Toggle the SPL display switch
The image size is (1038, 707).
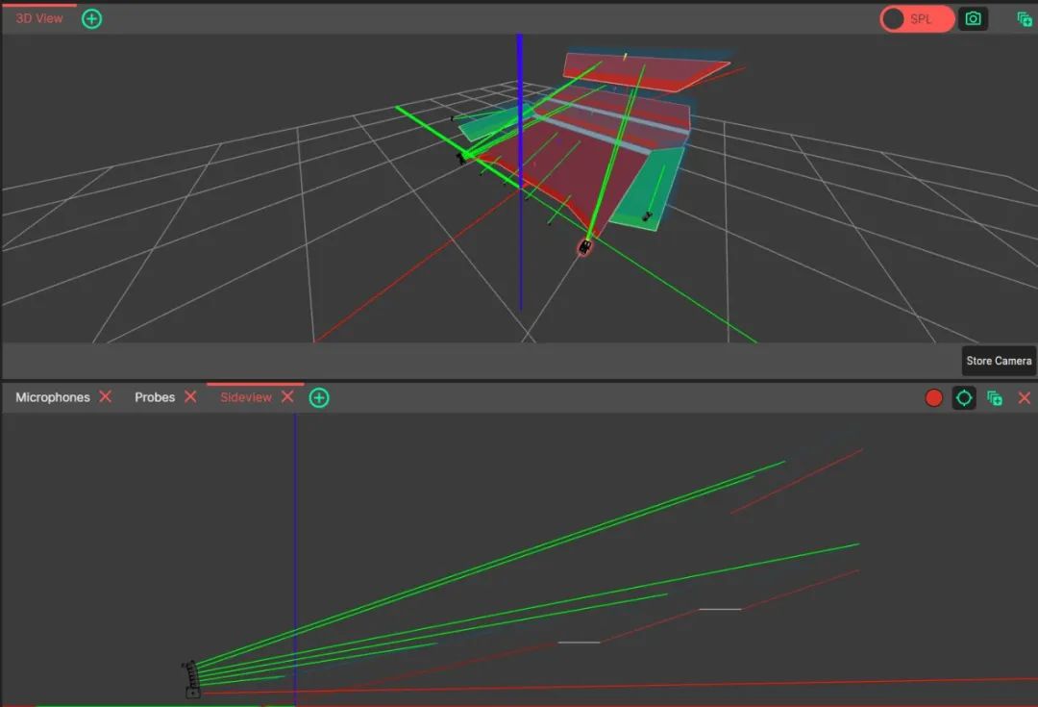click(916, 19)
